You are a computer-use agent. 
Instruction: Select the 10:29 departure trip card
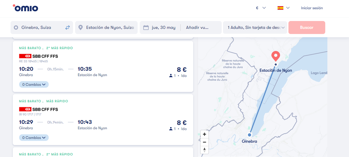(103, 119)
